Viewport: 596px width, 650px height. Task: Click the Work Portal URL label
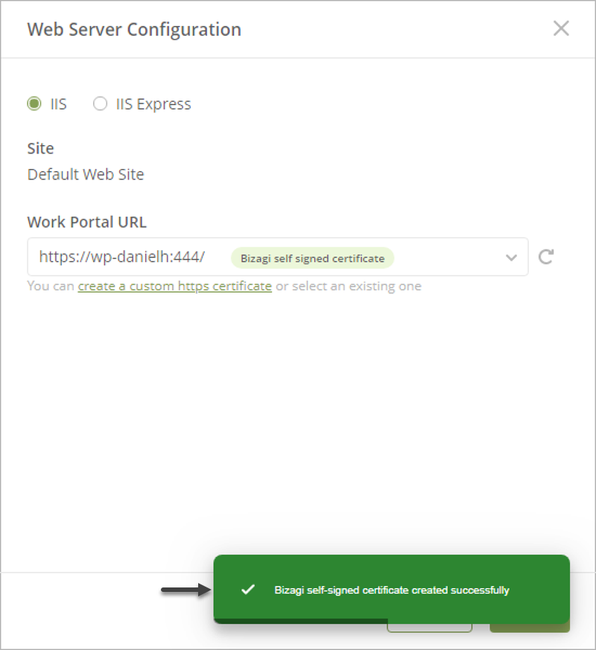pyautogui.click(x=86, y=222)
